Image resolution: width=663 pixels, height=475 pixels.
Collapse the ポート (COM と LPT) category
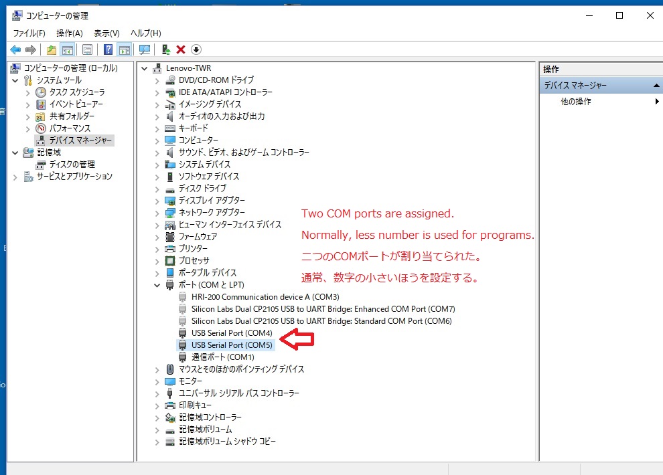tap(157, 286)
